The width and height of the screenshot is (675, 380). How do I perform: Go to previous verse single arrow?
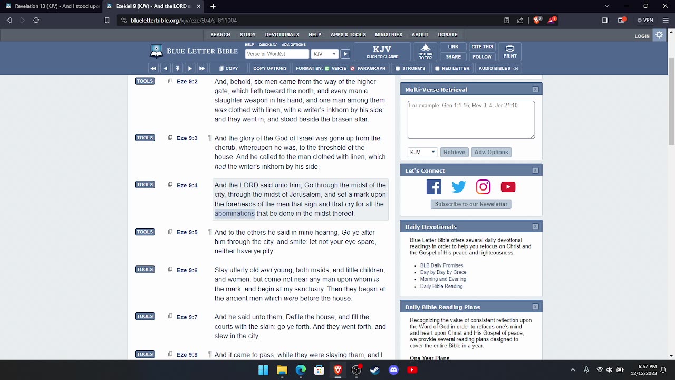pyautogui.click(x=165, y=68)
